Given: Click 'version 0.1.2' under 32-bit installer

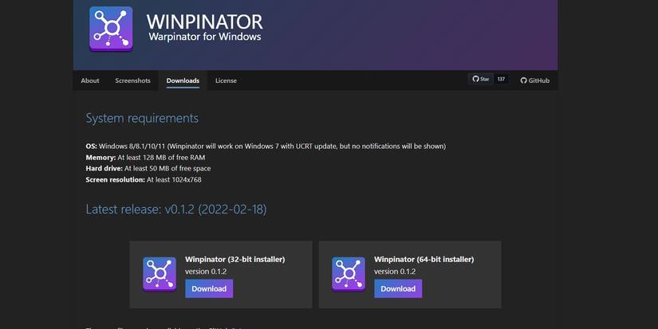Looking at the screenshot, I should point(206,272).
